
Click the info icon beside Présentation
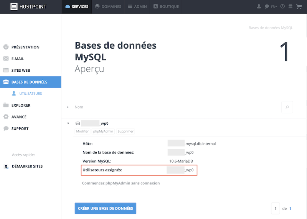pyautogui.click(x=6, y=47)
